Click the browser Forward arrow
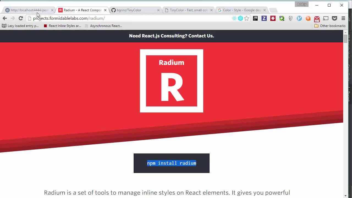 [13, 18]
